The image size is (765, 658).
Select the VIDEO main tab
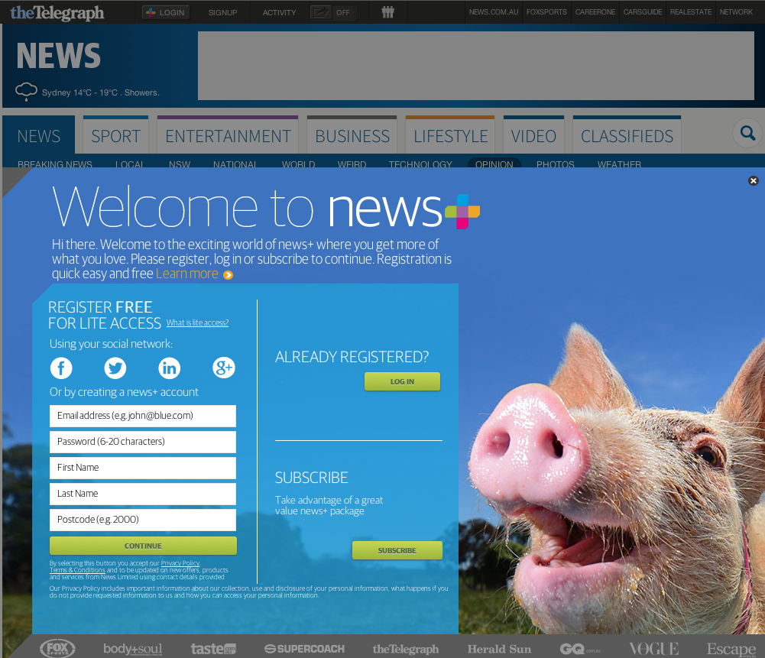533,135
